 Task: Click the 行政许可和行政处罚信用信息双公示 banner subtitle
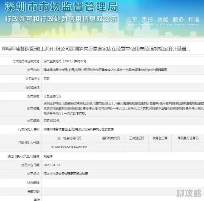pos(61,19)
